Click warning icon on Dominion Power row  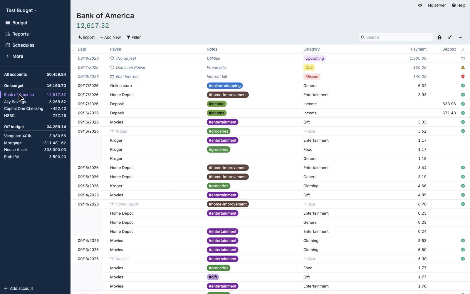coord(463,67)
